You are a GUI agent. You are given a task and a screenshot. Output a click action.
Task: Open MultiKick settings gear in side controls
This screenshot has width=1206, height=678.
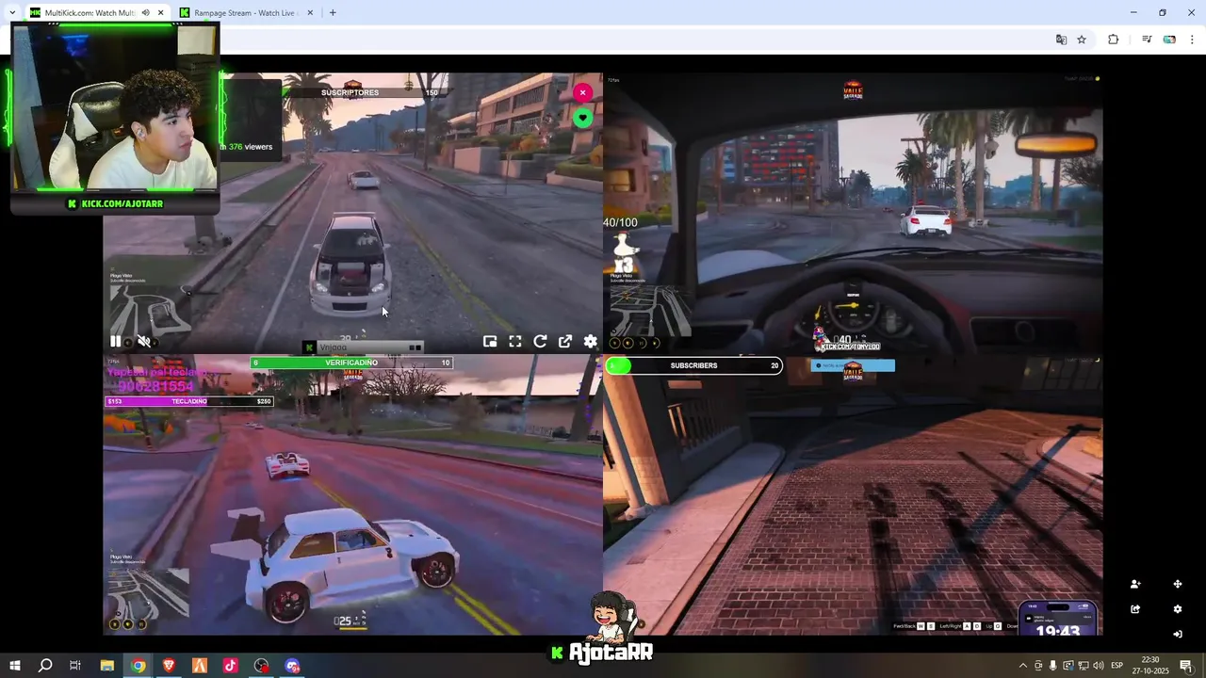[x=1178, y=609]
